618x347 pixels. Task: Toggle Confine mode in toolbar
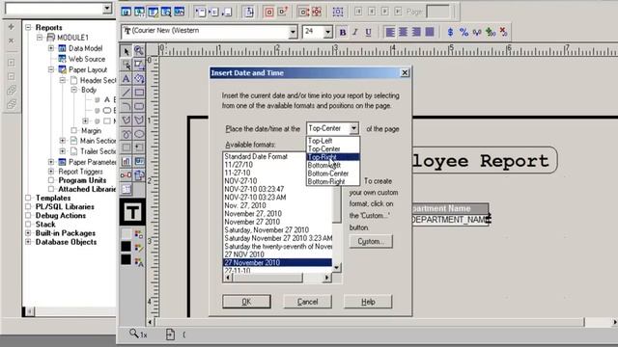(269, 12)
